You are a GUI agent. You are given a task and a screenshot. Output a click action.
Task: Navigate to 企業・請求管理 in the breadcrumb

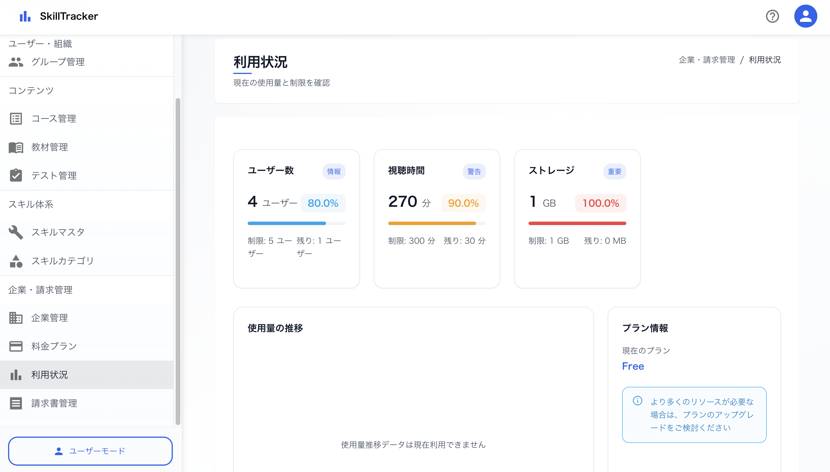tap(706, 60)
